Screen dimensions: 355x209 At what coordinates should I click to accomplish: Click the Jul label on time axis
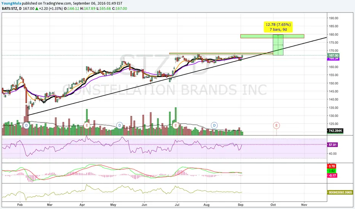point(177,205)
